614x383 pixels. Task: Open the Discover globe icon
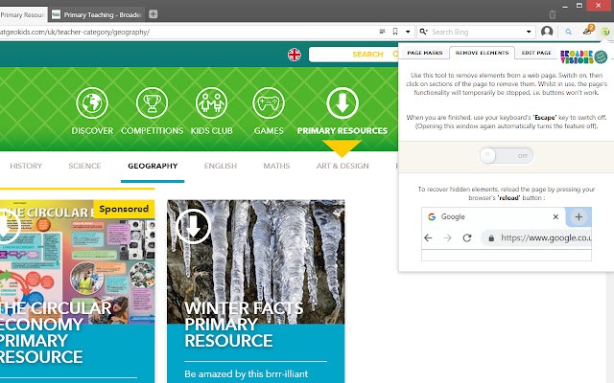click(92, 103)
